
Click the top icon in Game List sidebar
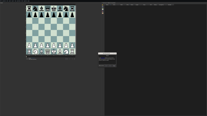pos(103,5)
